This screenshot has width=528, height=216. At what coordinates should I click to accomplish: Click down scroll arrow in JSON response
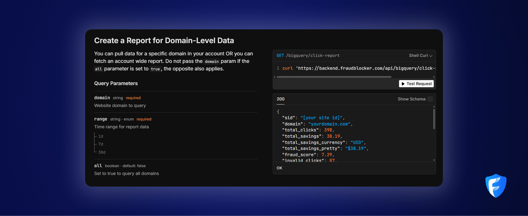click(x=434, y=160)
